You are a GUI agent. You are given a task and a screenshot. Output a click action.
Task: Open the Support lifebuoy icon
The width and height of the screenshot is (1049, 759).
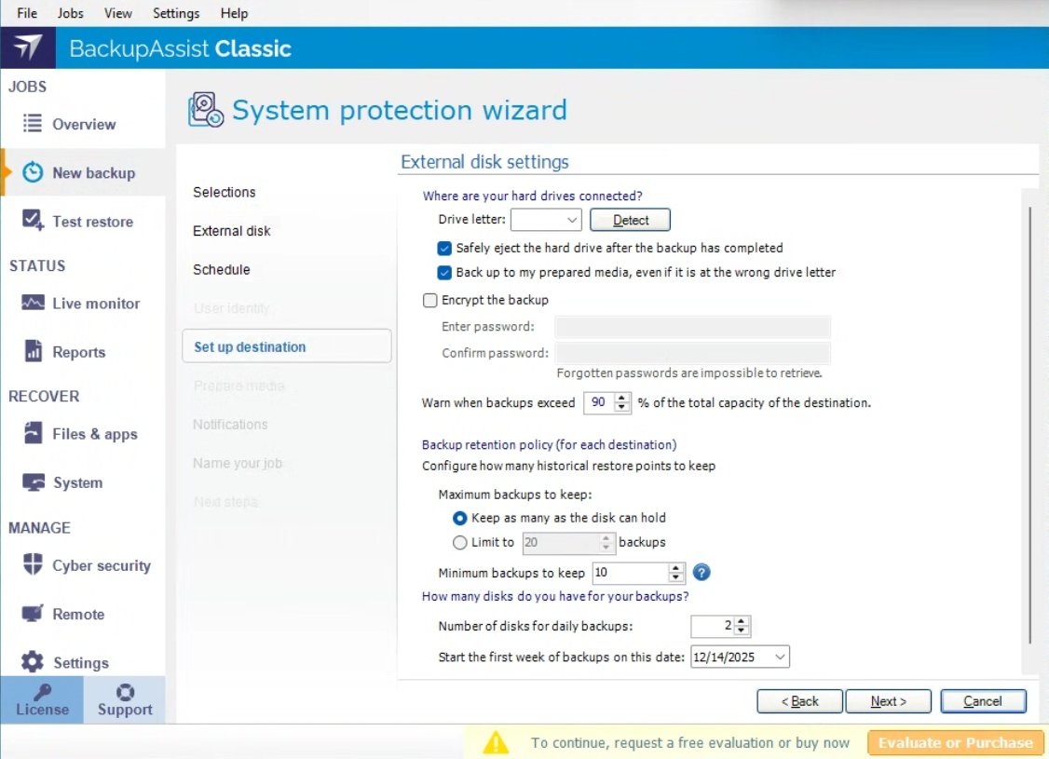tap(125, 693)
